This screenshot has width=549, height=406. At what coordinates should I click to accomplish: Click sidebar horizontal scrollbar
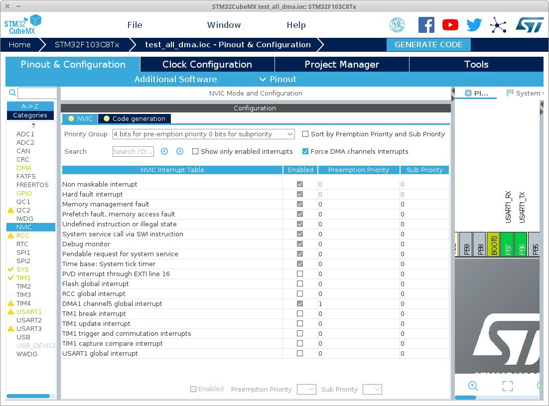[28, 396]
